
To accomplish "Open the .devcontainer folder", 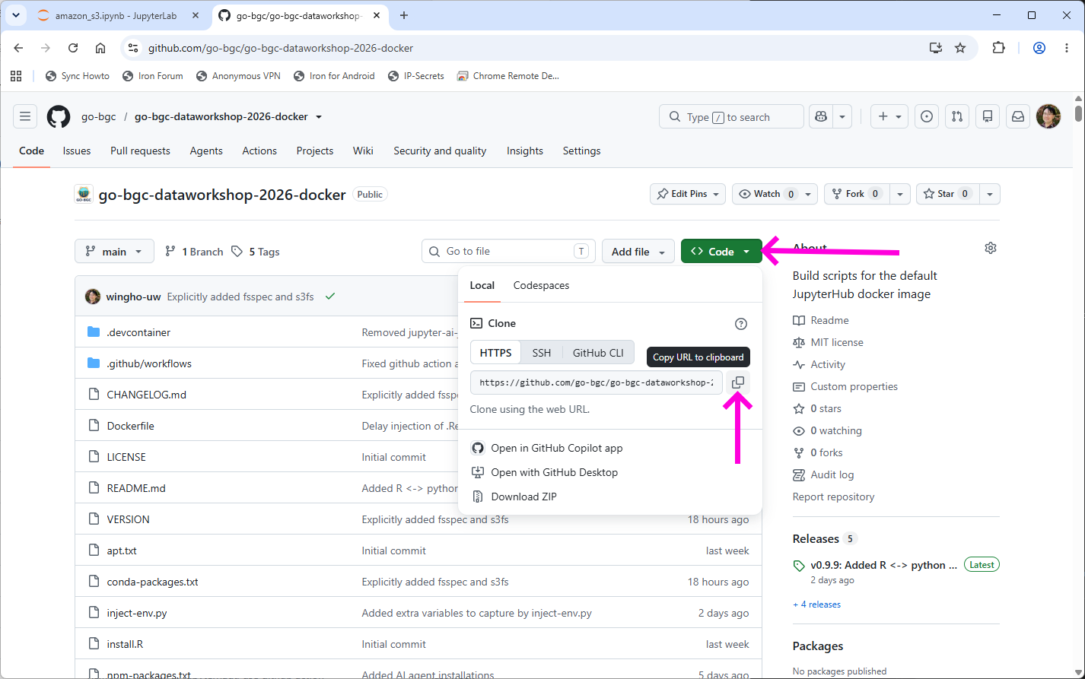I will (138, 332).
